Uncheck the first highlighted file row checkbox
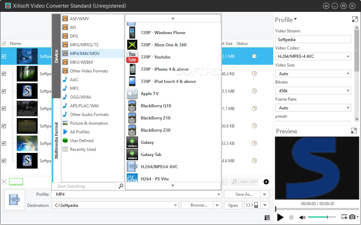 (4, 56)
